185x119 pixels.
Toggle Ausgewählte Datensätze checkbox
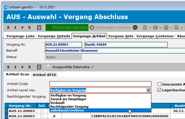pyautogui.click(x=49, y=67)
